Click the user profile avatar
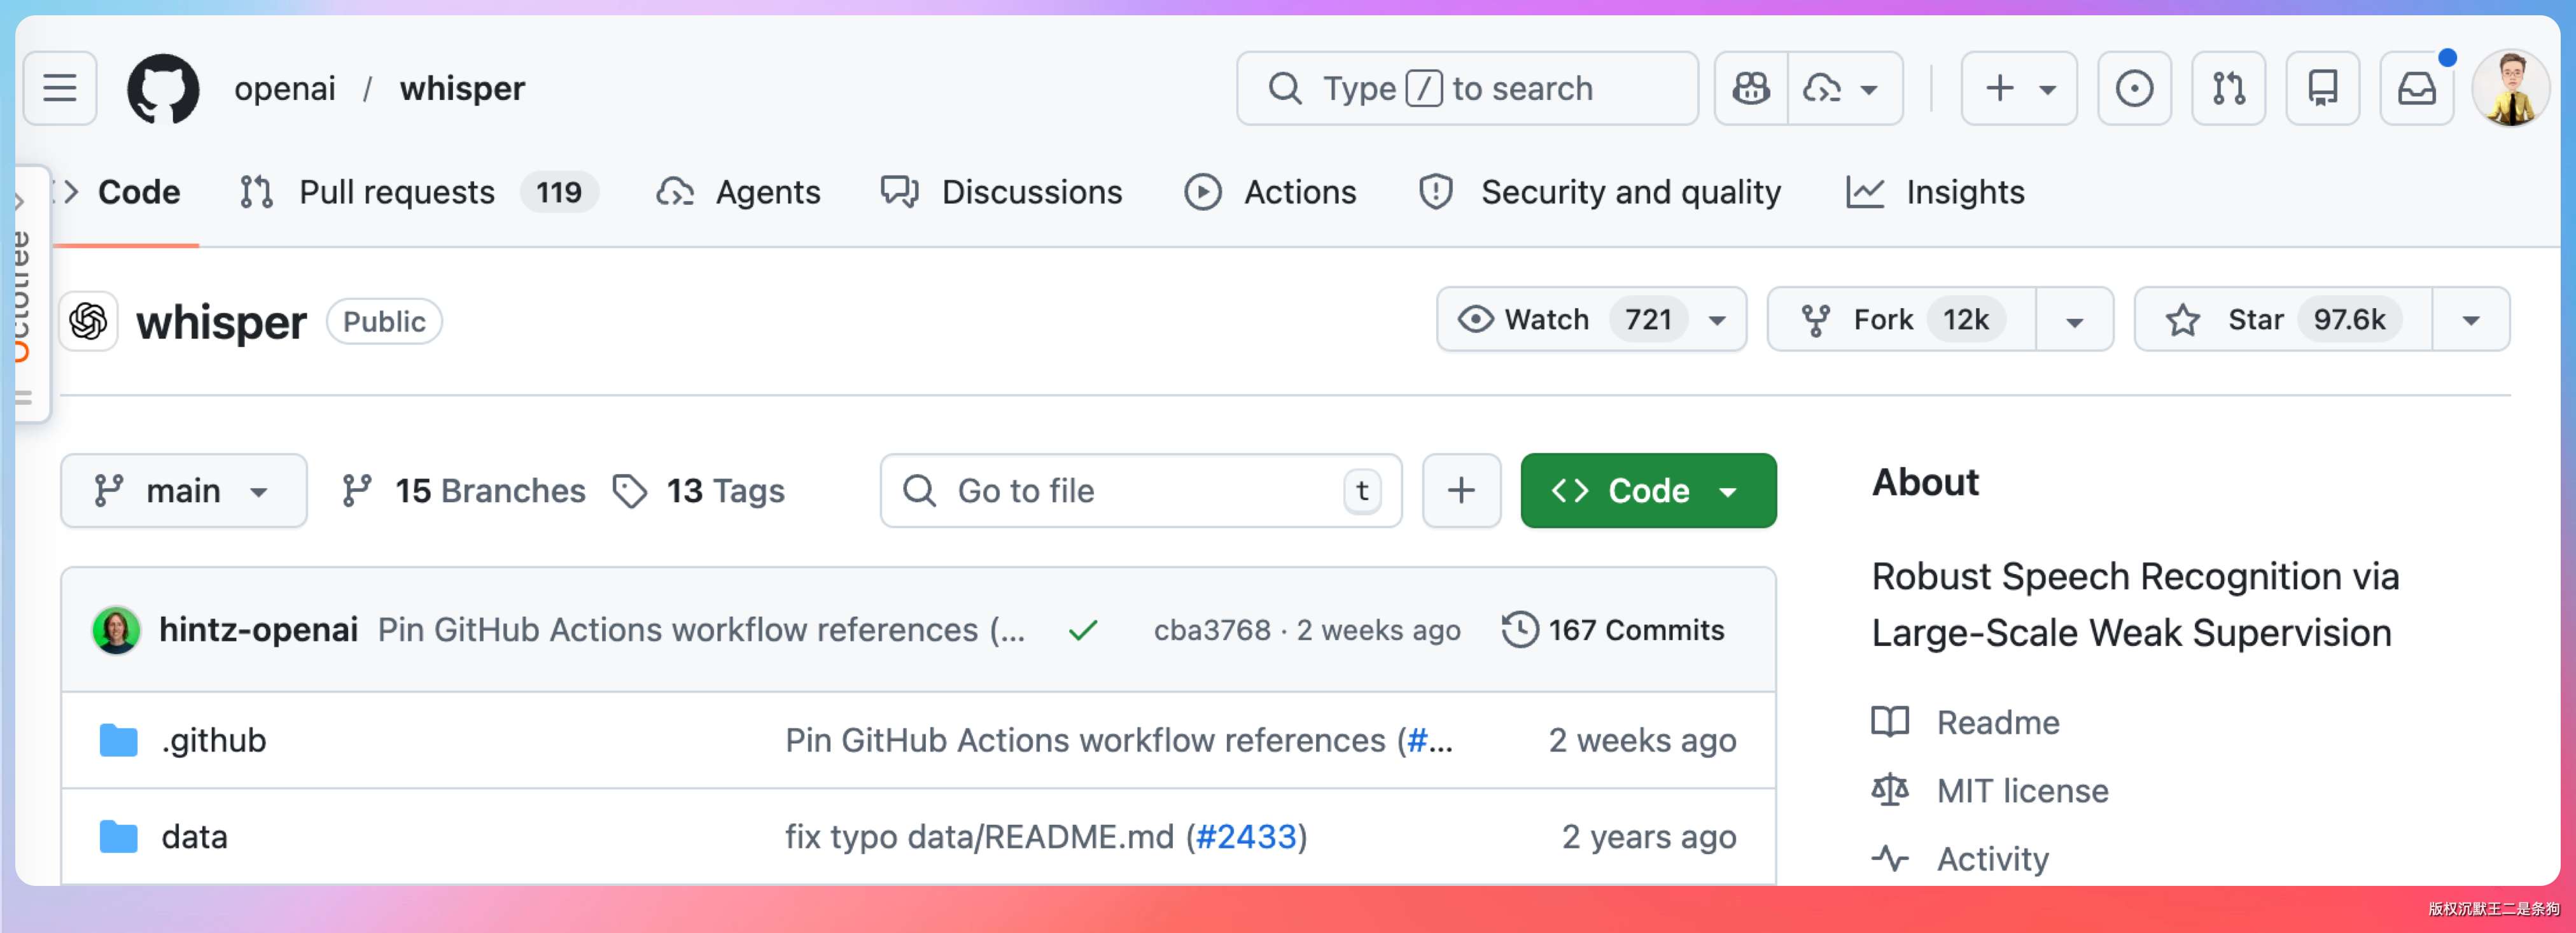2576x933 pixels. pos(2510,88)
